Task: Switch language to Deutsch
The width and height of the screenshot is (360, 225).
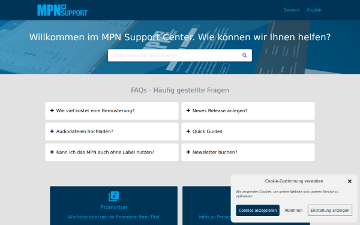Action: (292, 10)
